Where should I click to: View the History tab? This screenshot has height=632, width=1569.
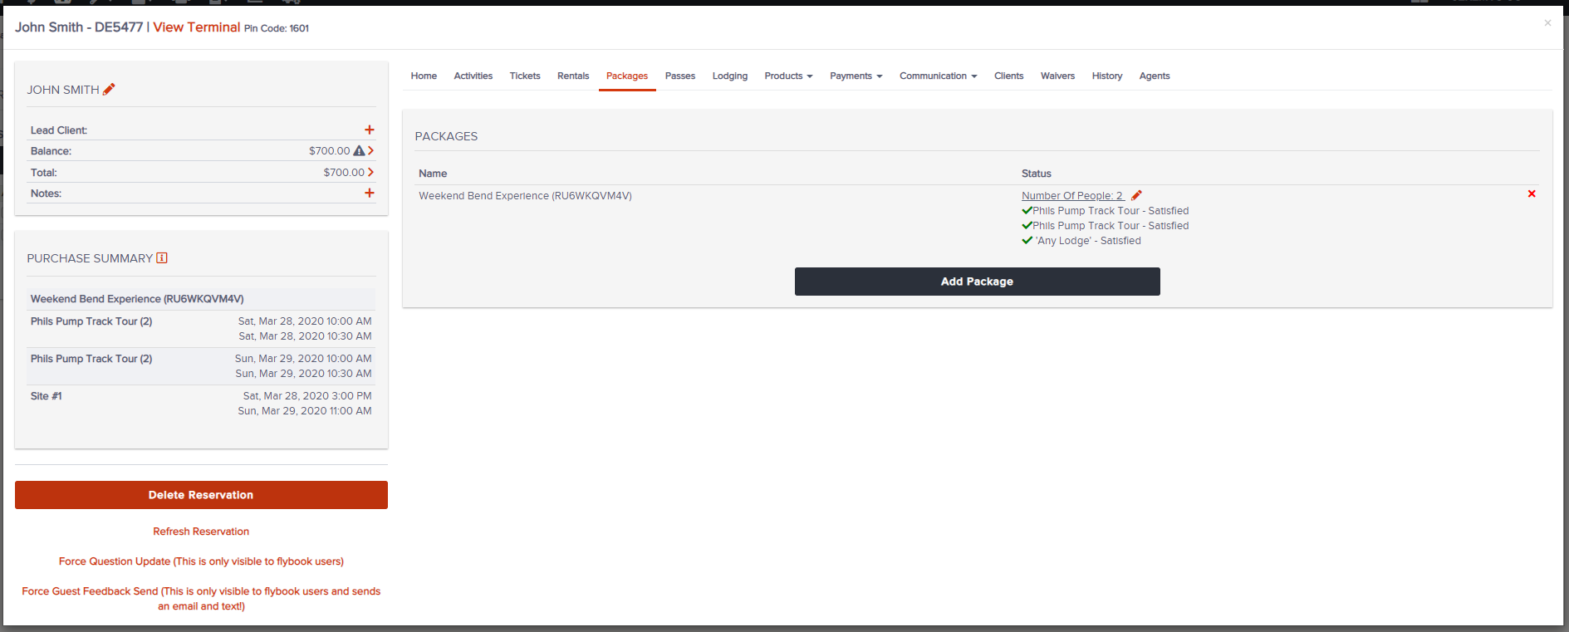coord(1107,76)
